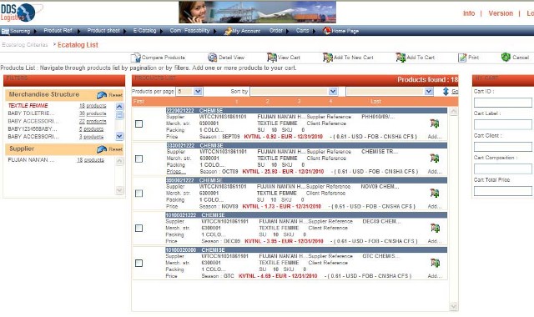Click the Cart ID input field
This screenshot has height=317, width=534.
(x=502, y=103)
